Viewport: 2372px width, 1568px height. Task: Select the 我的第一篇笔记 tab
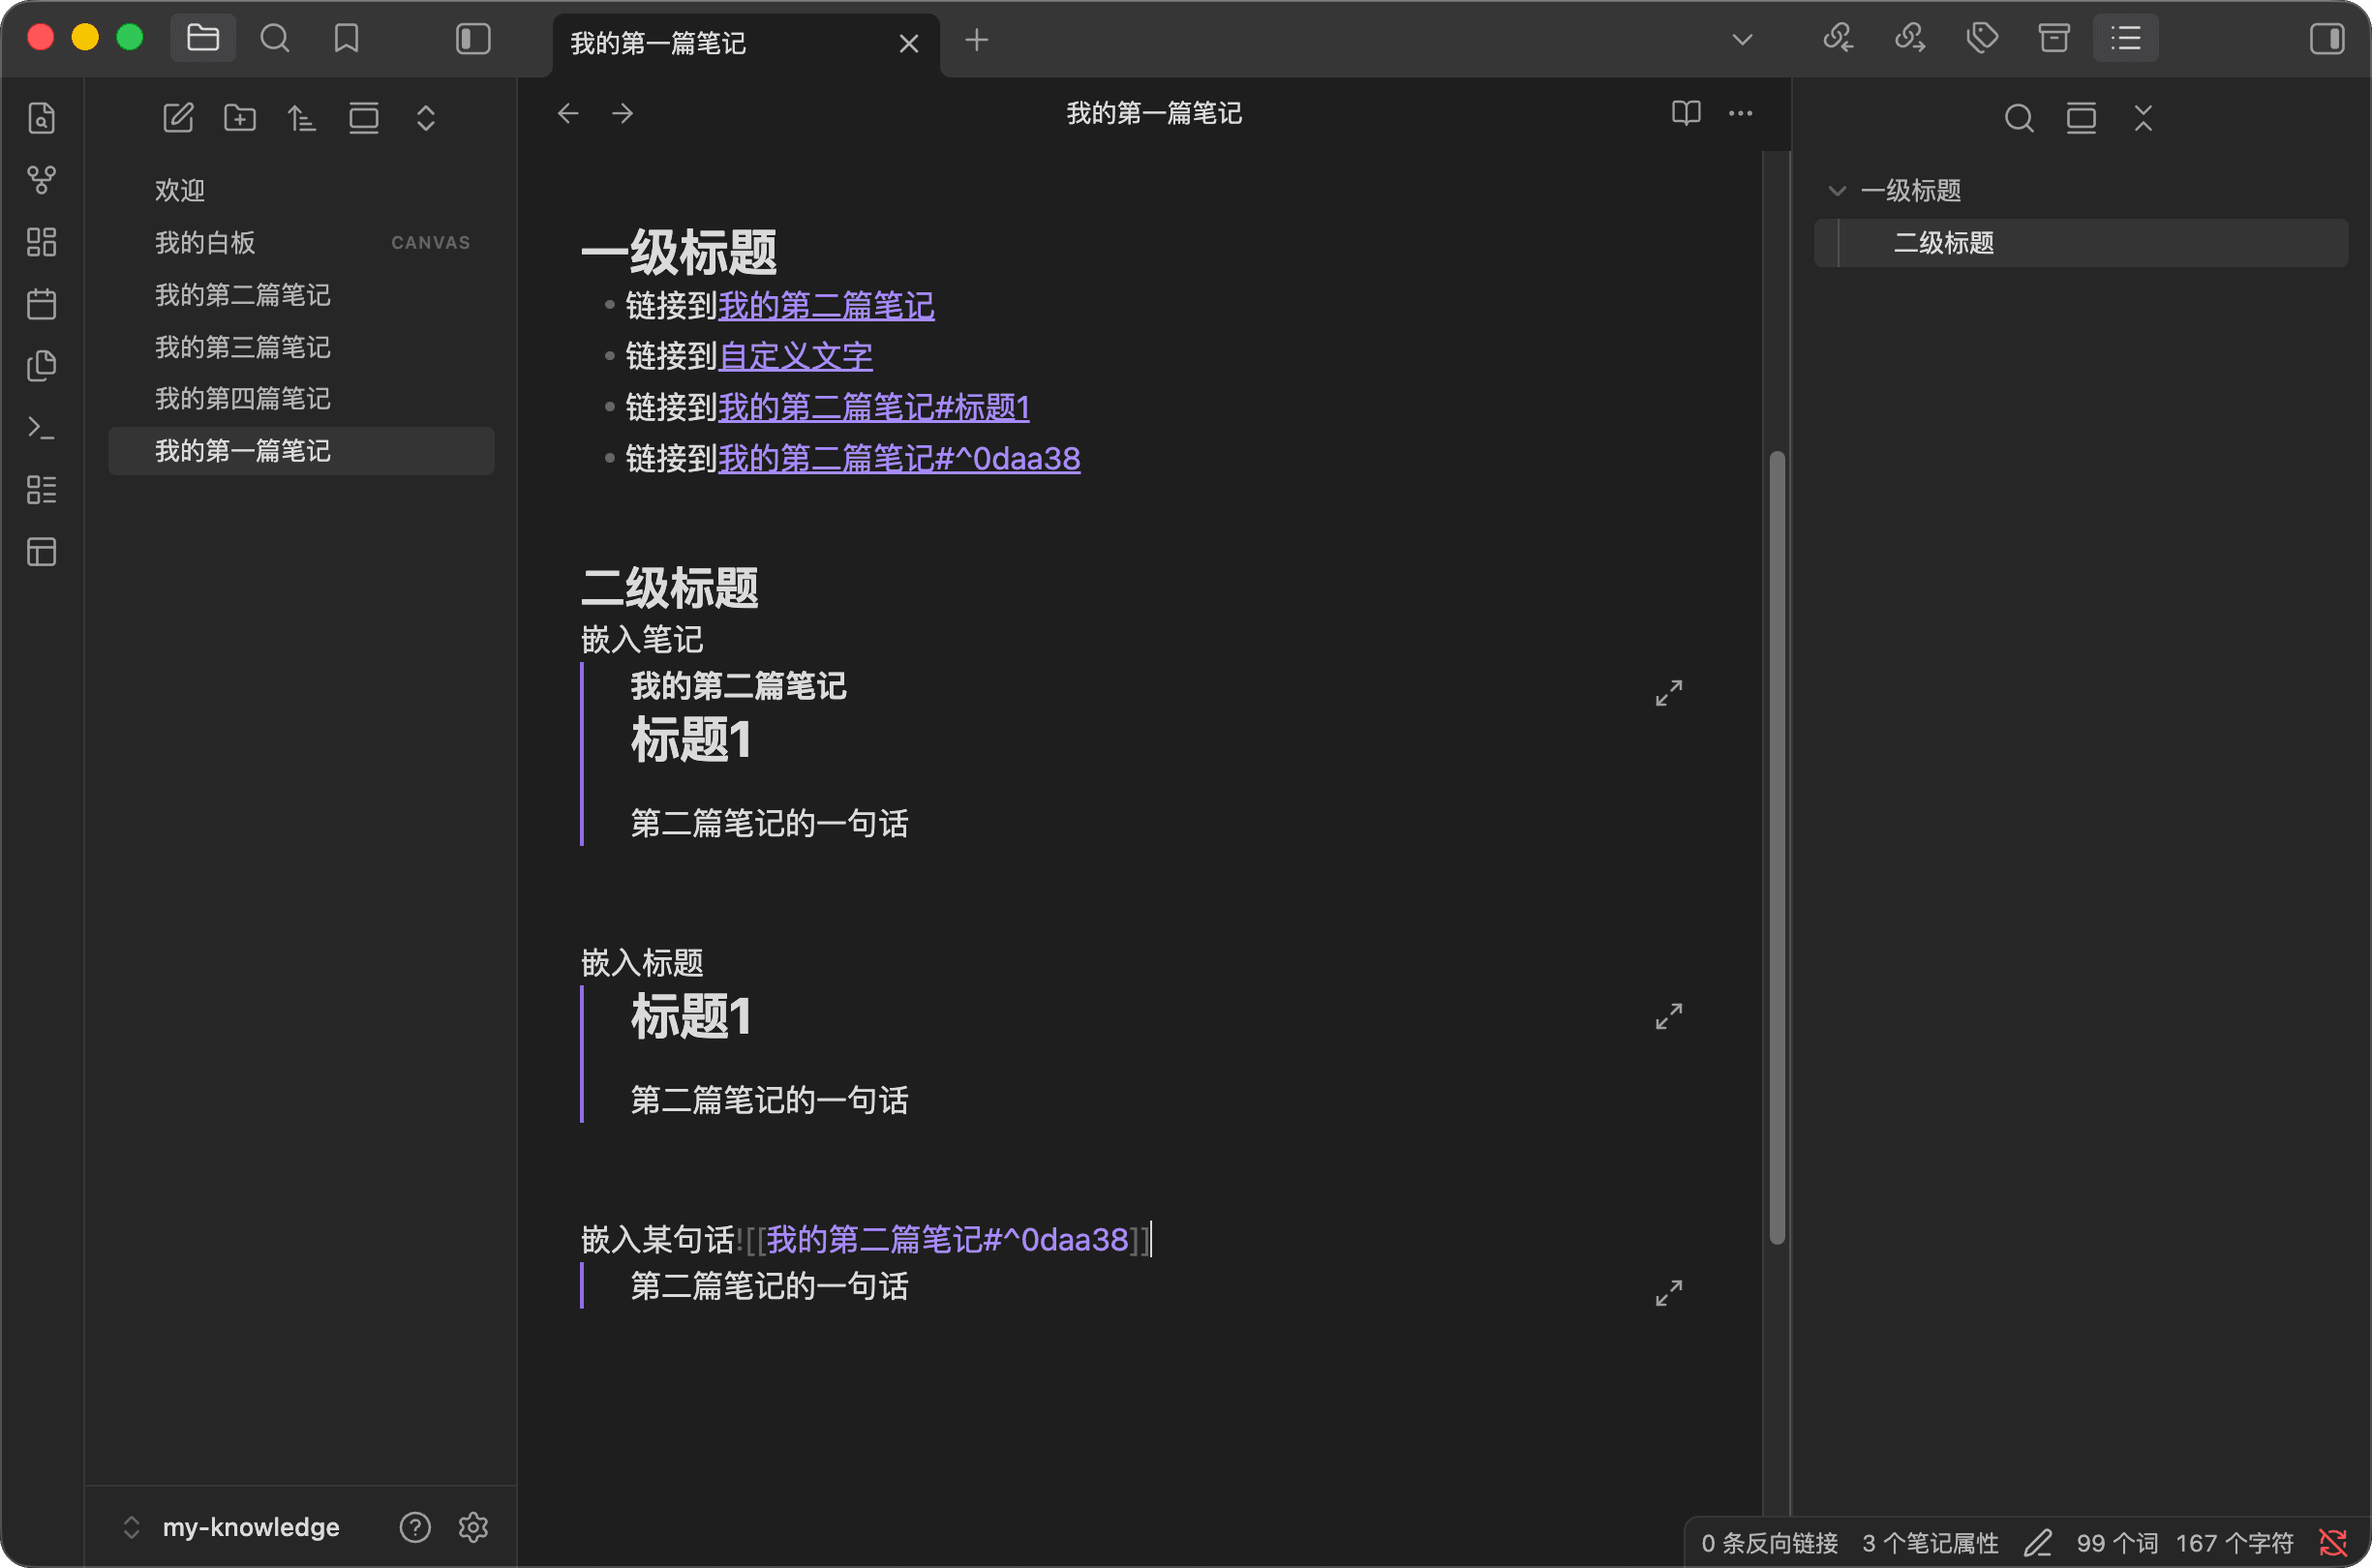coord(656,43)
